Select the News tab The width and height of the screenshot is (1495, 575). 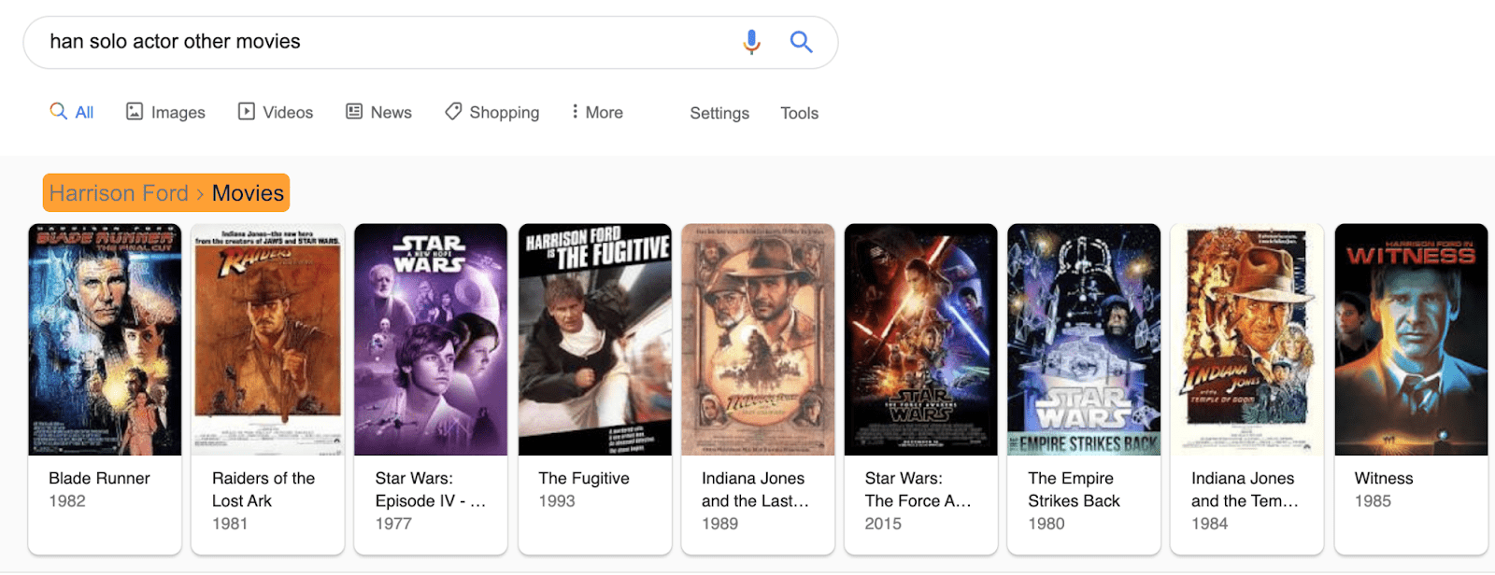pos(378,112)
